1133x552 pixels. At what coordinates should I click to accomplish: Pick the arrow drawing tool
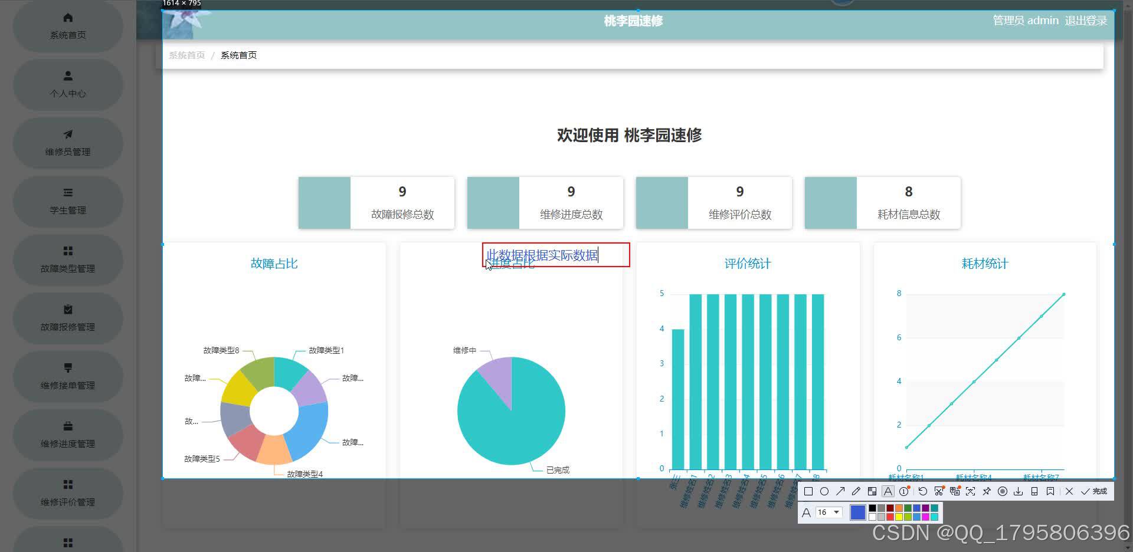tap(840, 491)
